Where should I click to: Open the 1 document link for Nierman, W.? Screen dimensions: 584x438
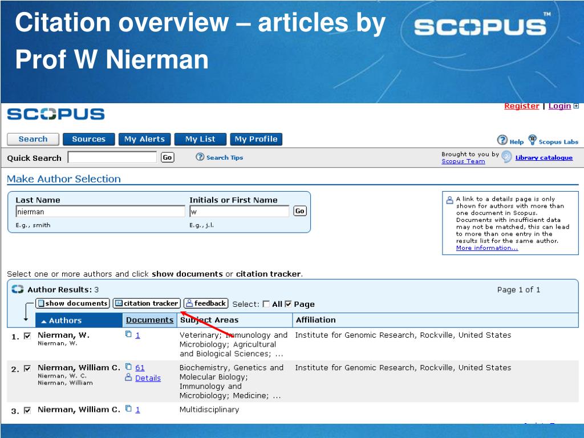[137, 335]
